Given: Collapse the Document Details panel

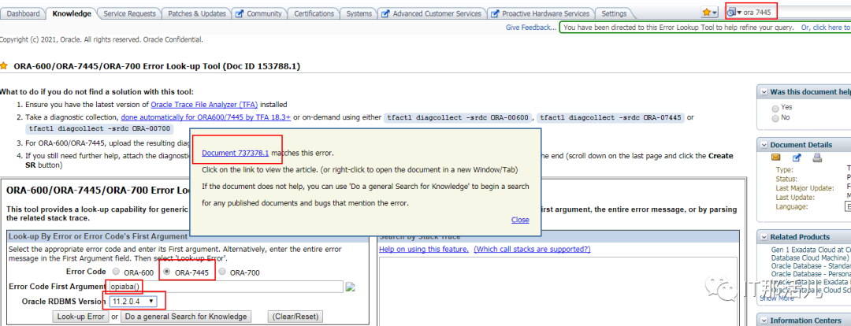Looking at the screenshot, I should click(x=764, y=145).
